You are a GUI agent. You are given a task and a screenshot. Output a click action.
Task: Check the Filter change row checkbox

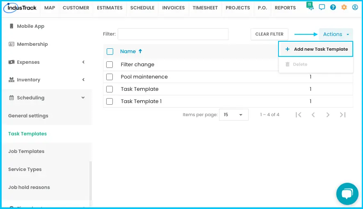point(110,65)
